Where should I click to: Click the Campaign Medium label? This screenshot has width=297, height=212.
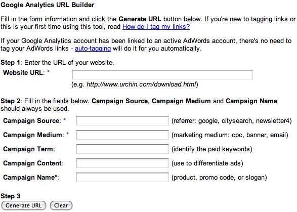tap(33, 135)
